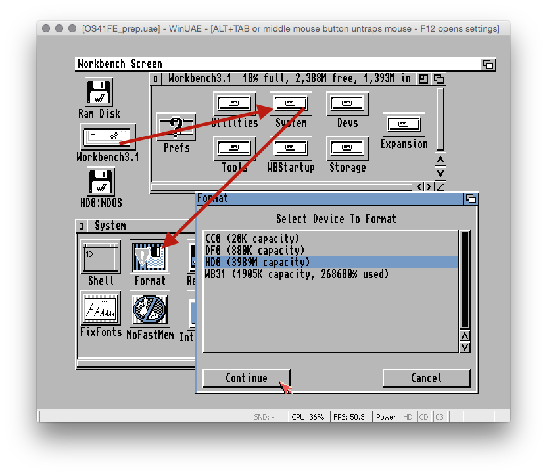Click the HD indicator in status bar
Screen dimensions: 547x475
[408, 416]
